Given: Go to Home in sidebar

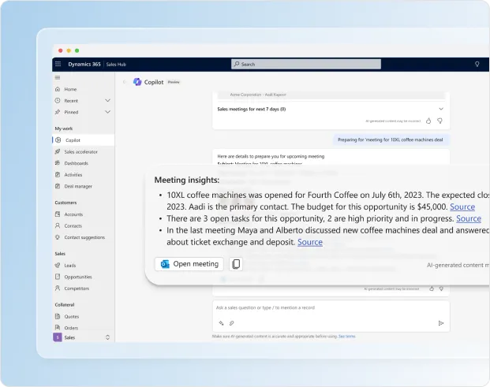Looking at the screenshot, I should [x=70, y=89].
